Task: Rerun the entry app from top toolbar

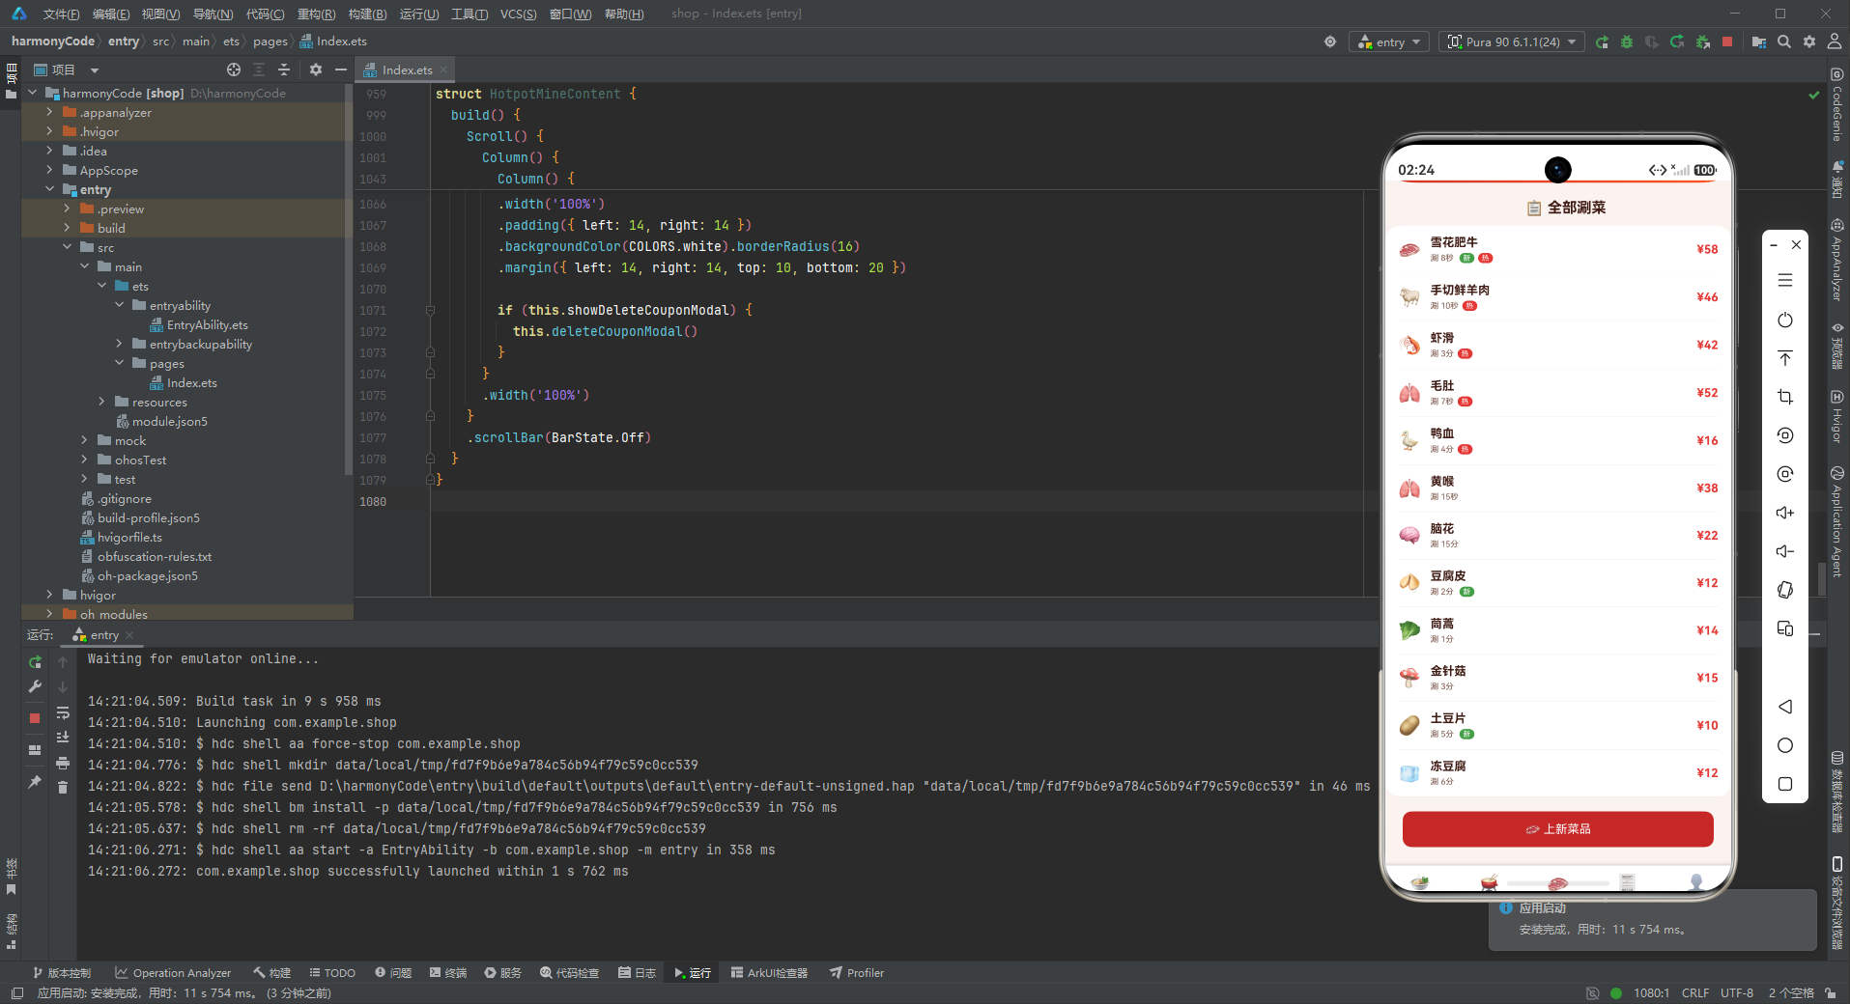Action: (x=1602, y=42)
